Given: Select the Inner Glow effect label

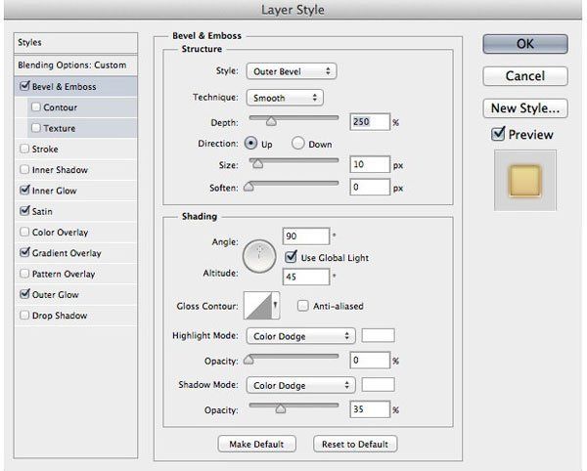Looking at the screenshot, I should (x=54, y=191).
